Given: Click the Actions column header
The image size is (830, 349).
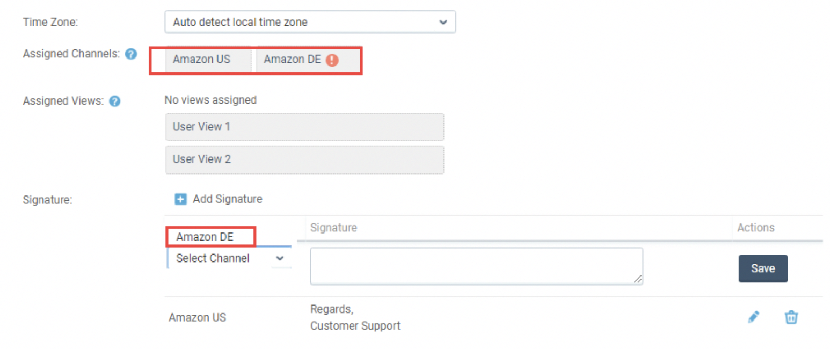Looking at the screenshot, I should click(756, 228).
